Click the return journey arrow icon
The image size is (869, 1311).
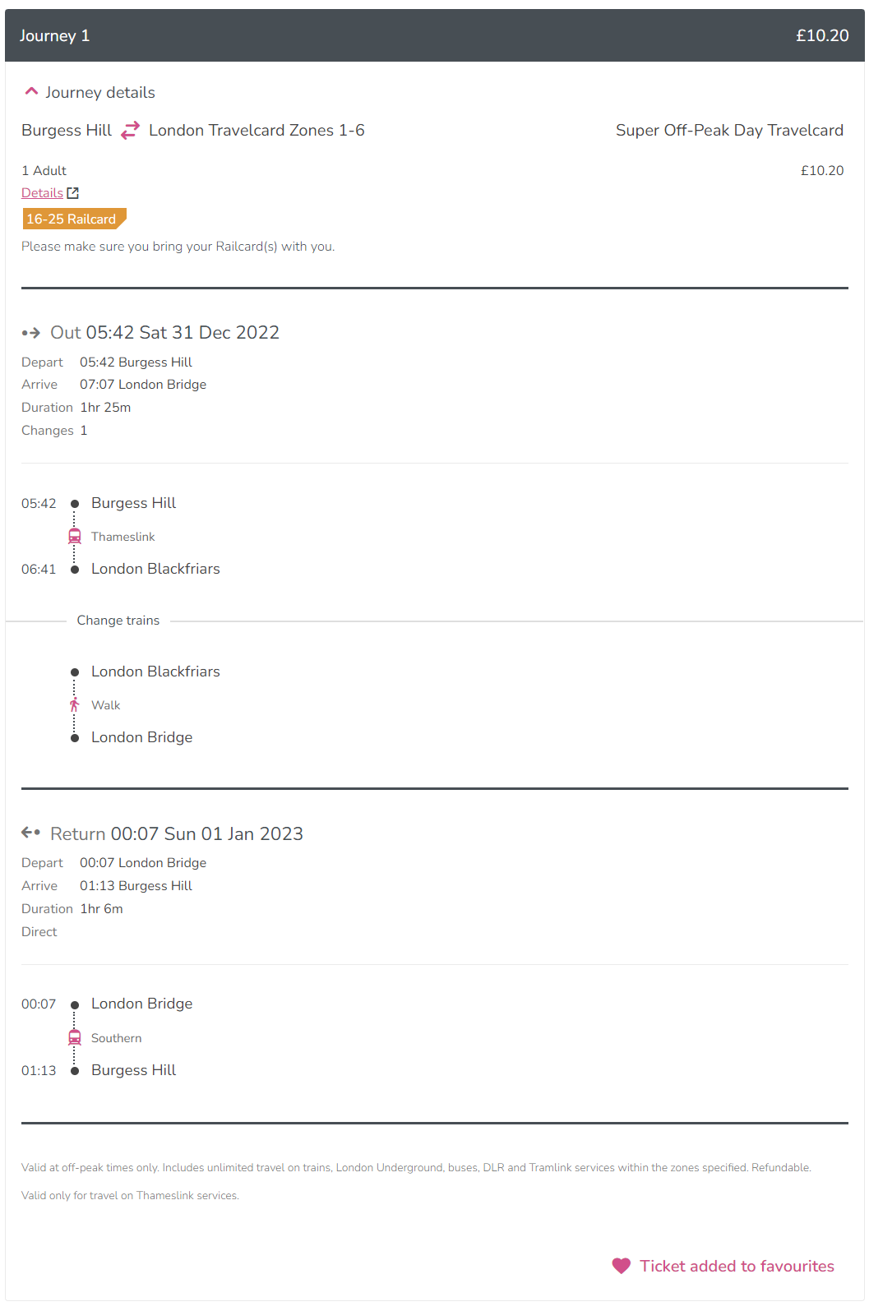31,833
